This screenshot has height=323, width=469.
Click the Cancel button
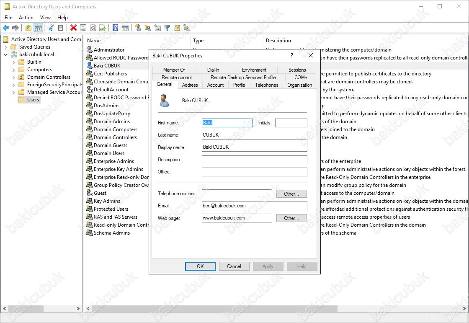[234, 266]
